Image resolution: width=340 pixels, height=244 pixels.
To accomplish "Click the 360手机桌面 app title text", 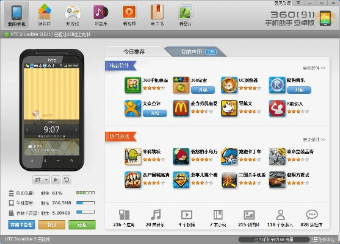I will [155, 81].
